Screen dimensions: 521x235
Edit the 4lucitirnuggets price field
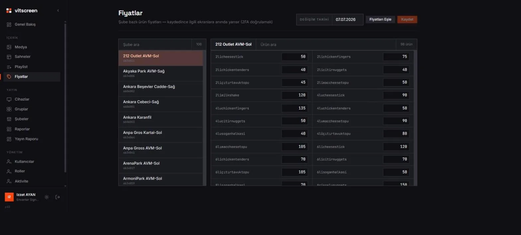click(x=295, y=121)
